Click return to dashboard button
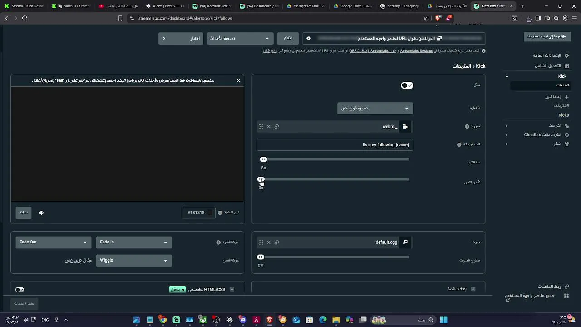Image resolution: width=581 pixels, height=327 pixels. [547, 36]
